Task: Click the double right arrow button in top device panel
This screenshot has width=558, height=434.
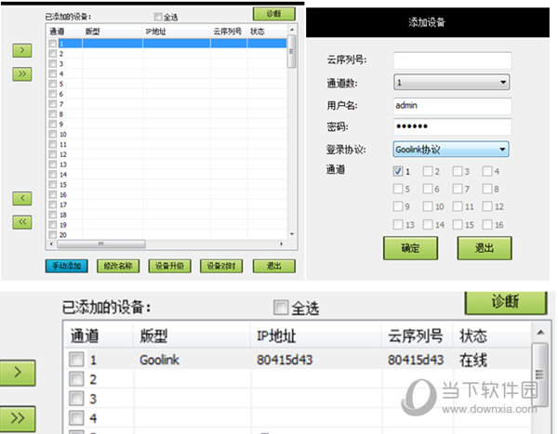Action: [22, 74]
